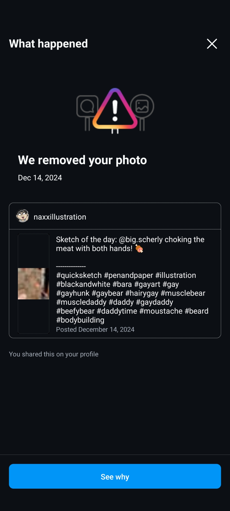Image resolution: width=230 pixels, height=511 pixels.
Task: Open the naxxillustration profile avatar
Action: pyautogui.click(x=22, y=216)
